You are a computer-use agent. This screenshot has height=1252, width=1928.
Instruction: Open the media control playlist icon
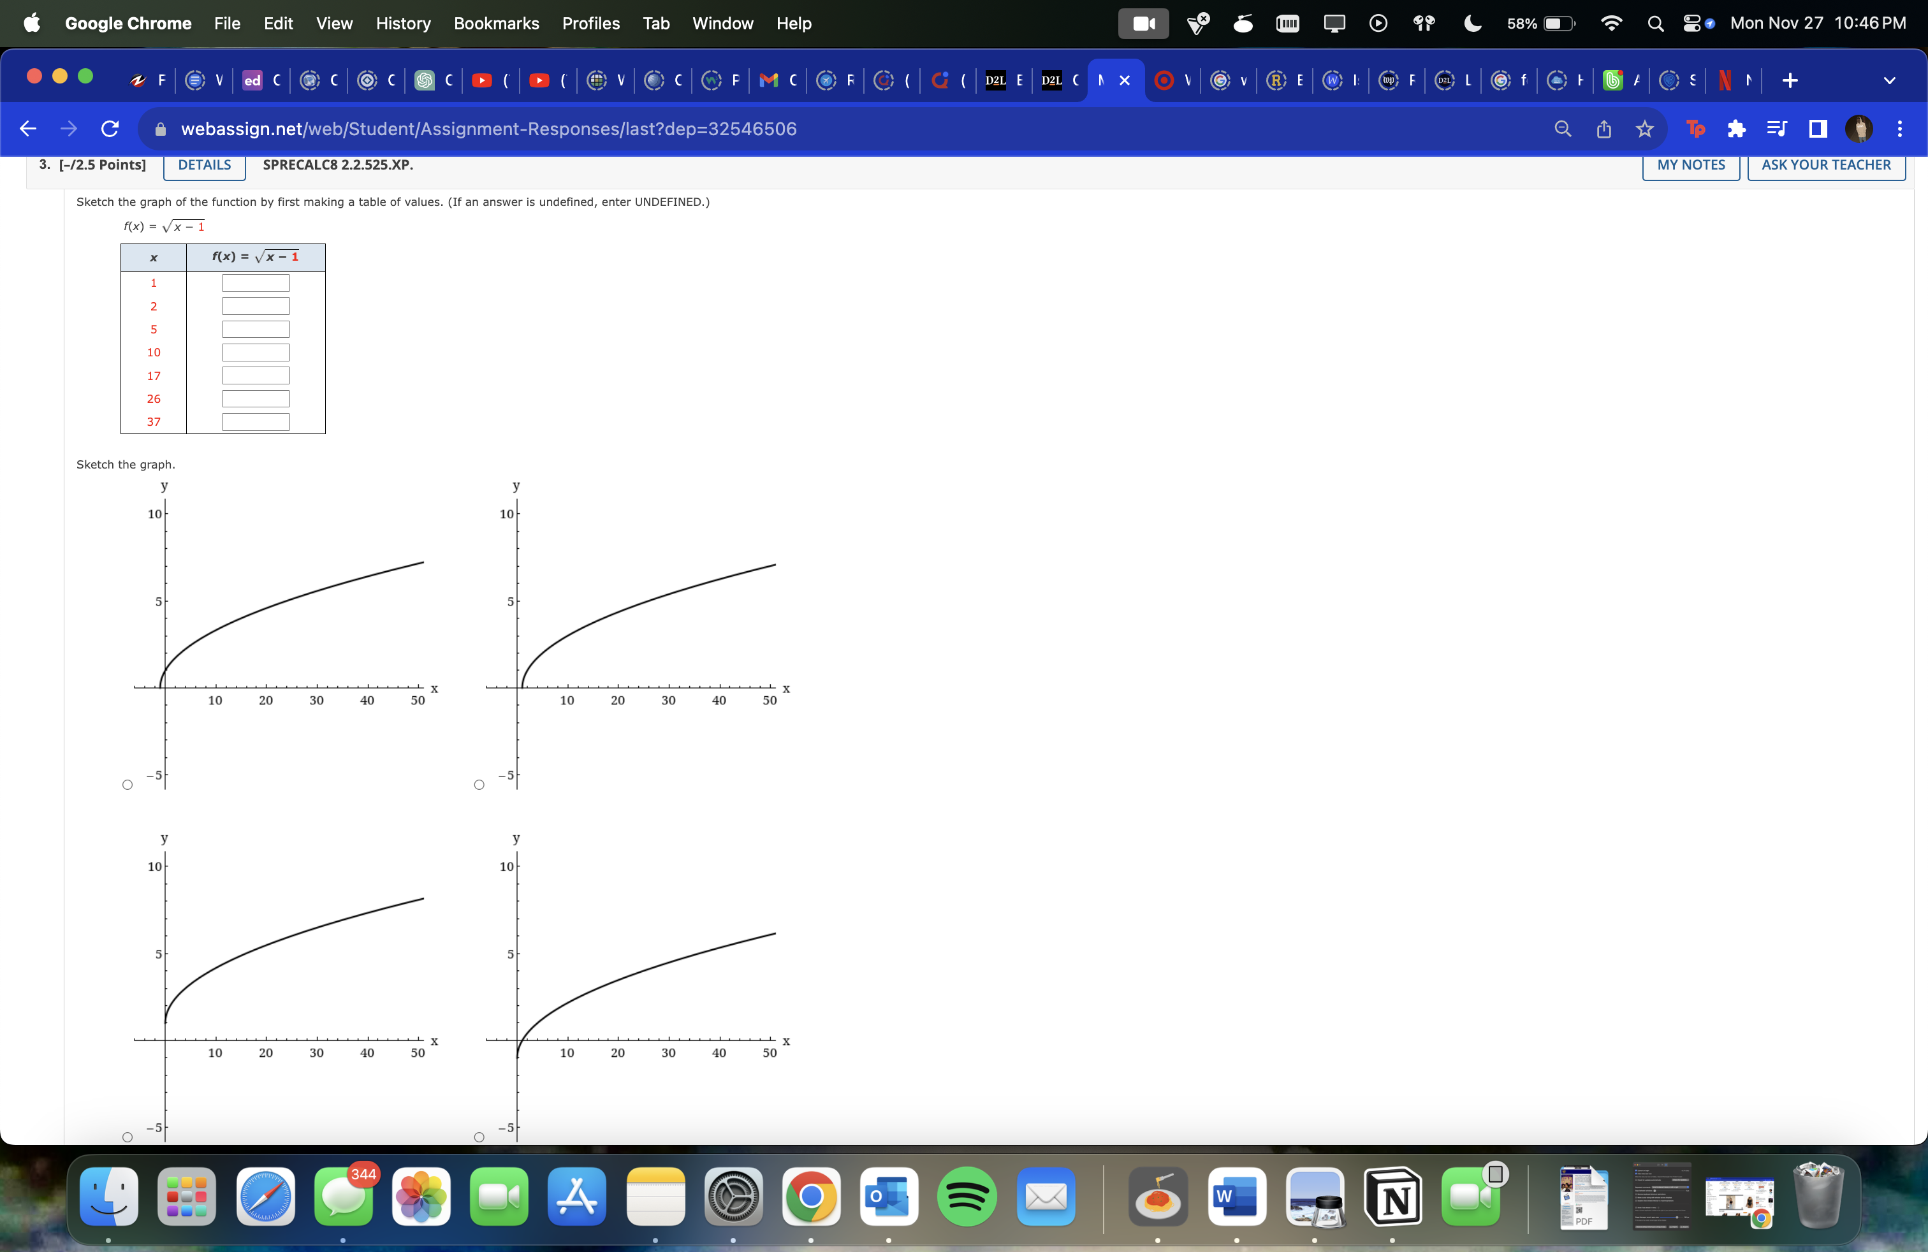click(x=1776, y=129)
